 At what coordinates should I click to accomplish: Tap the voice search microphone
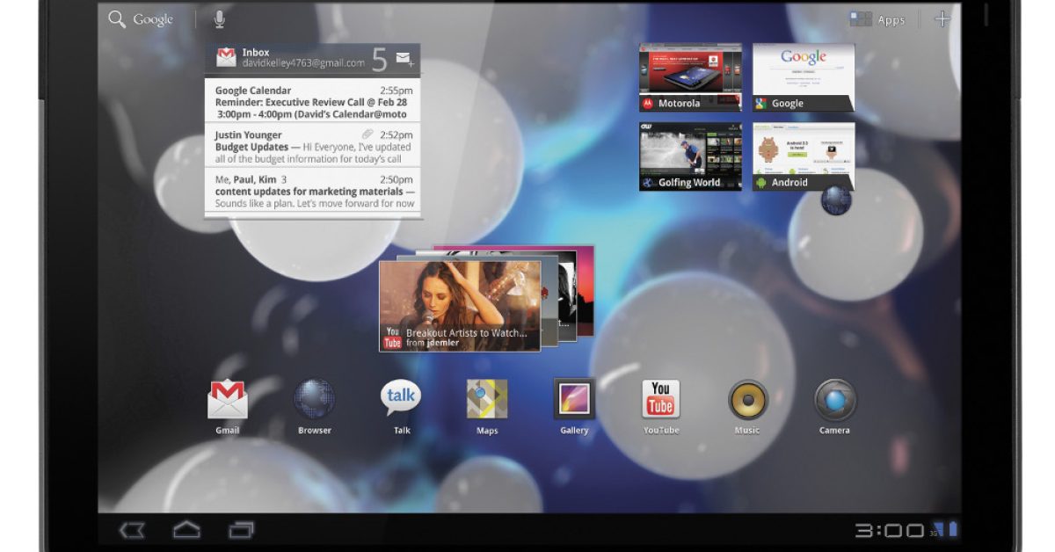pos(219,19)
